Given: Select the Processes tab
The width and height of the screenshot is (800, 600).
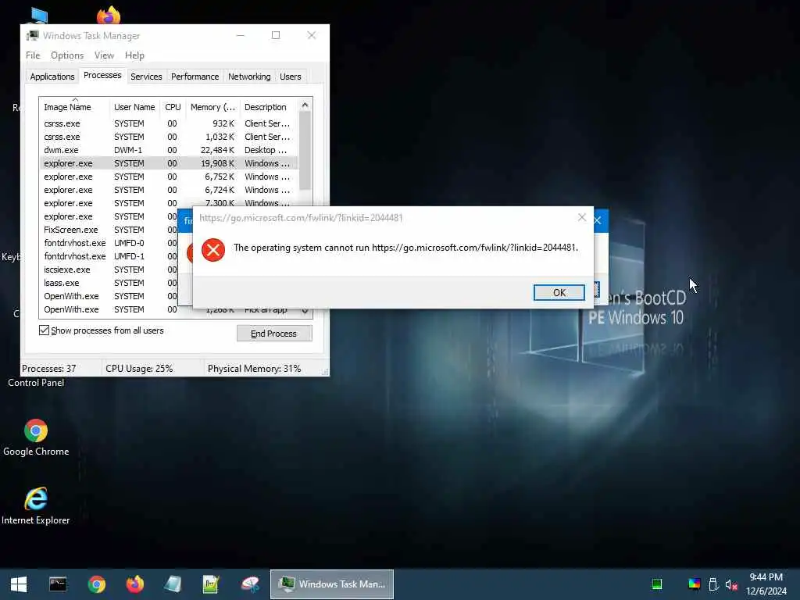Looking at the screenshot, I should point(102,76).
